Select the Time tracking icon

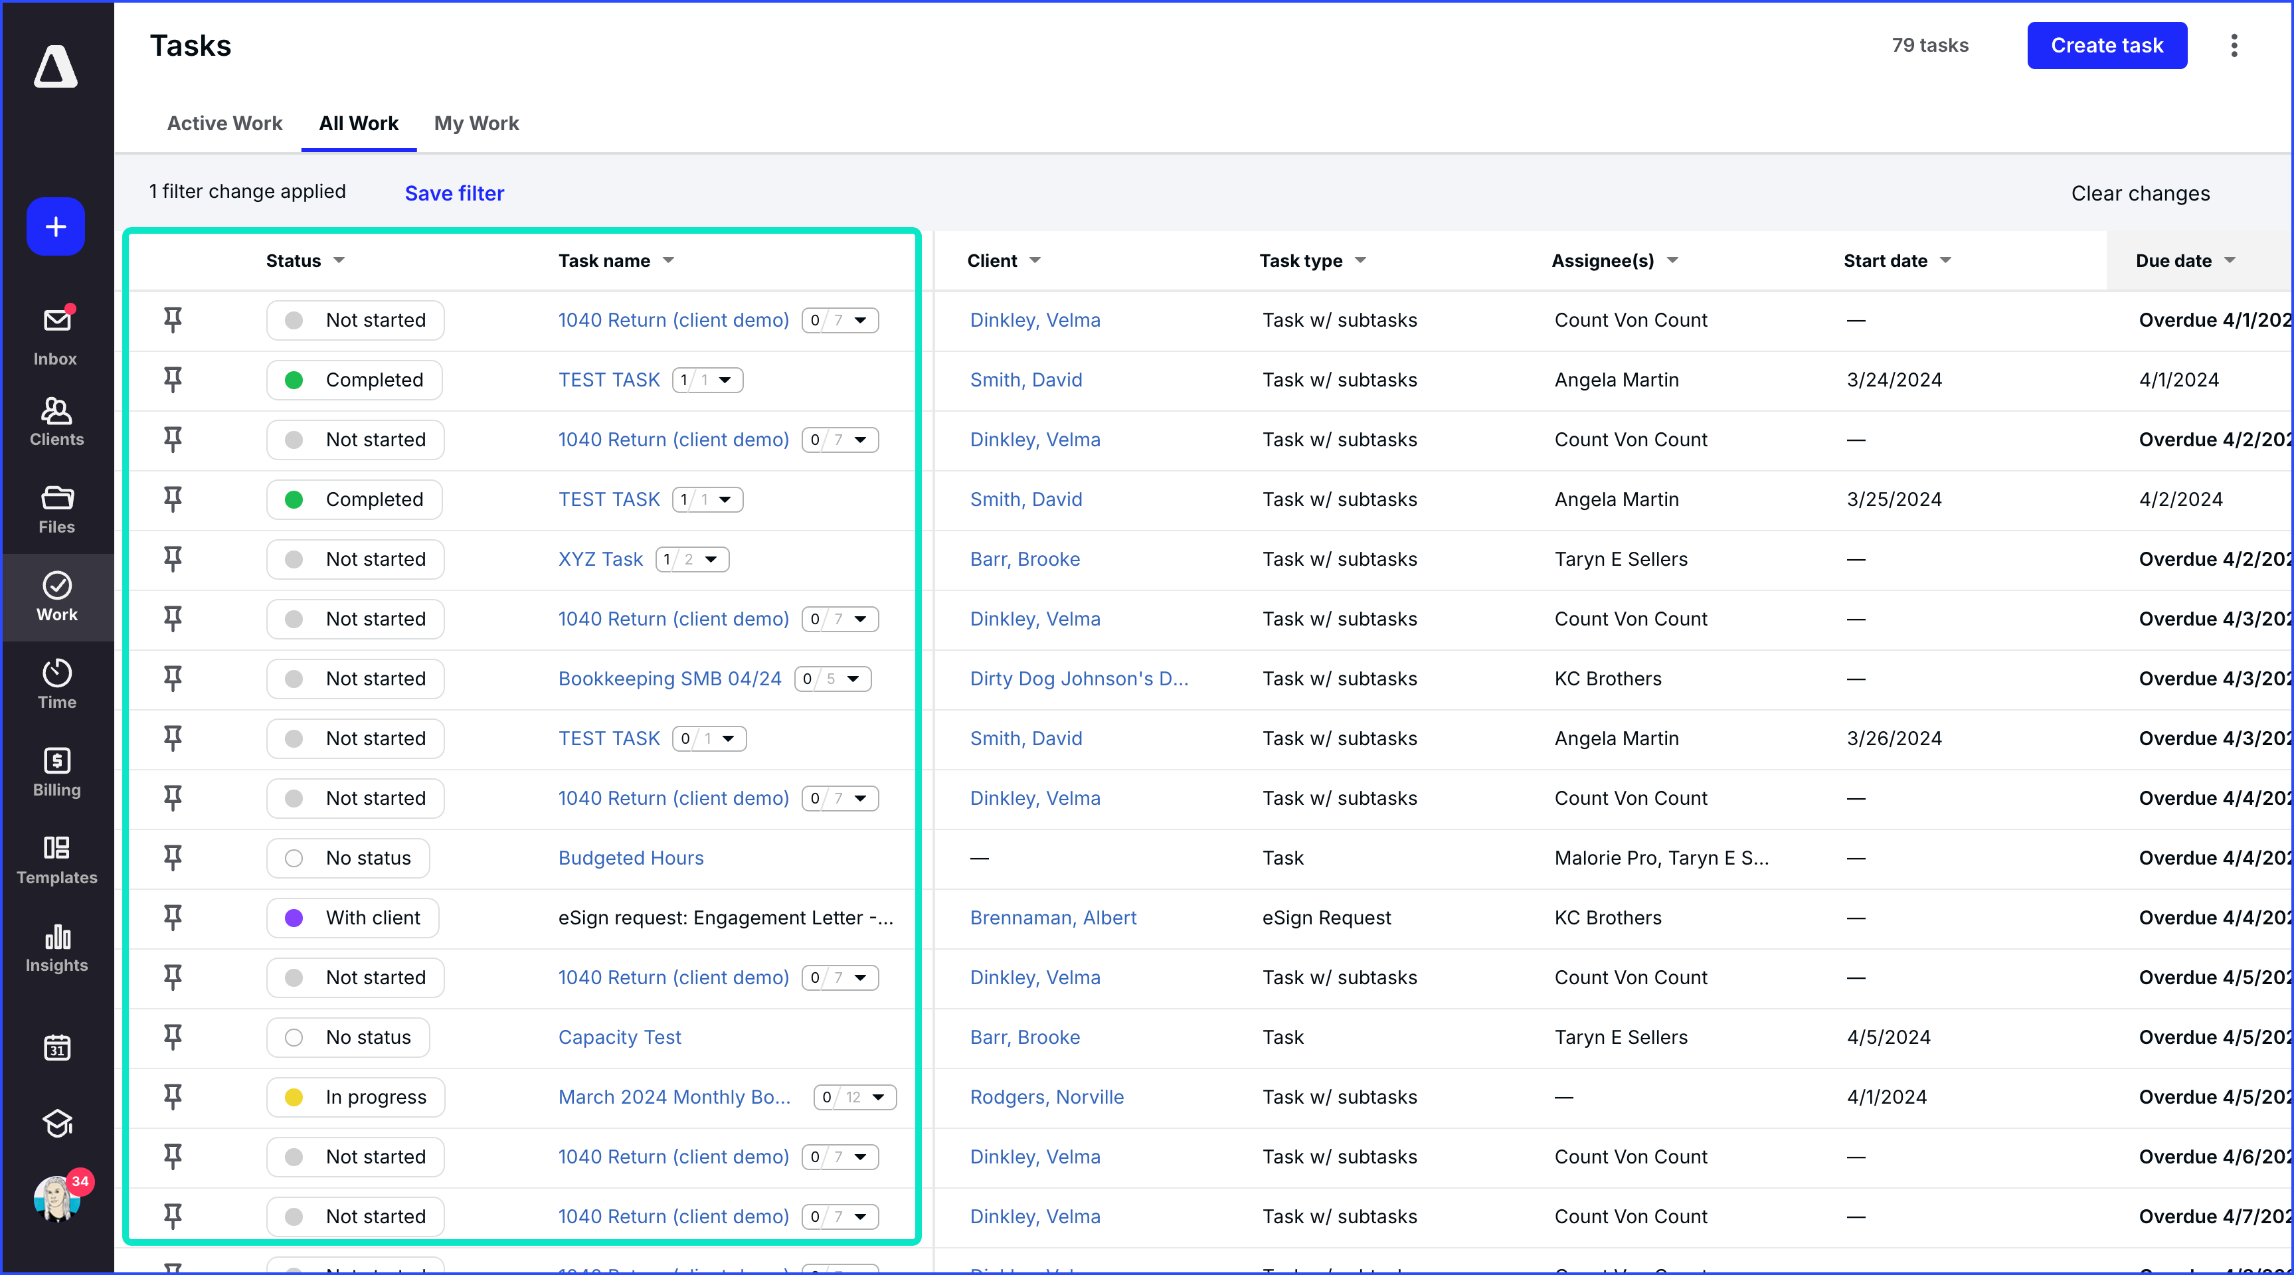56,682
